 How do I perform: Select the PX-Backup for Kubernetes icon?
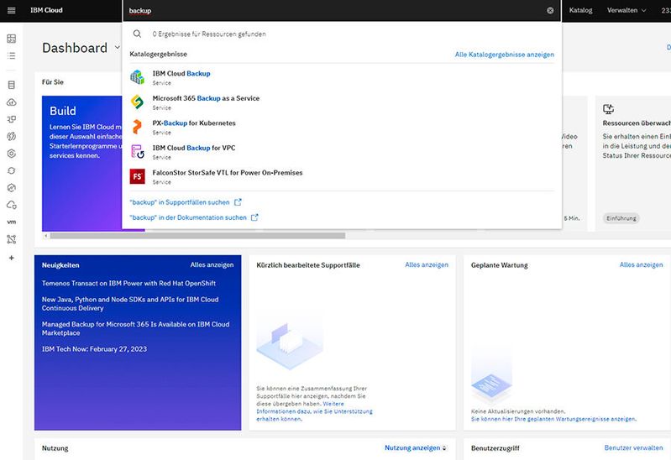(137, 127)
